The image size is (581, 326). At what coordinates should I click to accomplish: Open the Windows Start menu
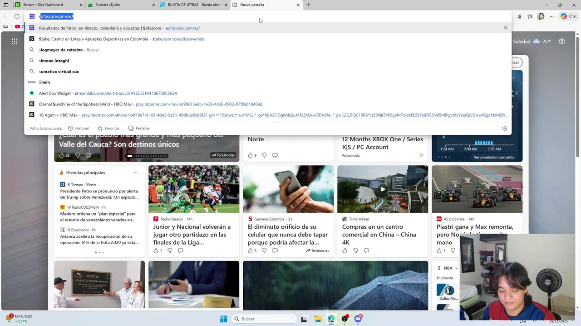[223, 319]
